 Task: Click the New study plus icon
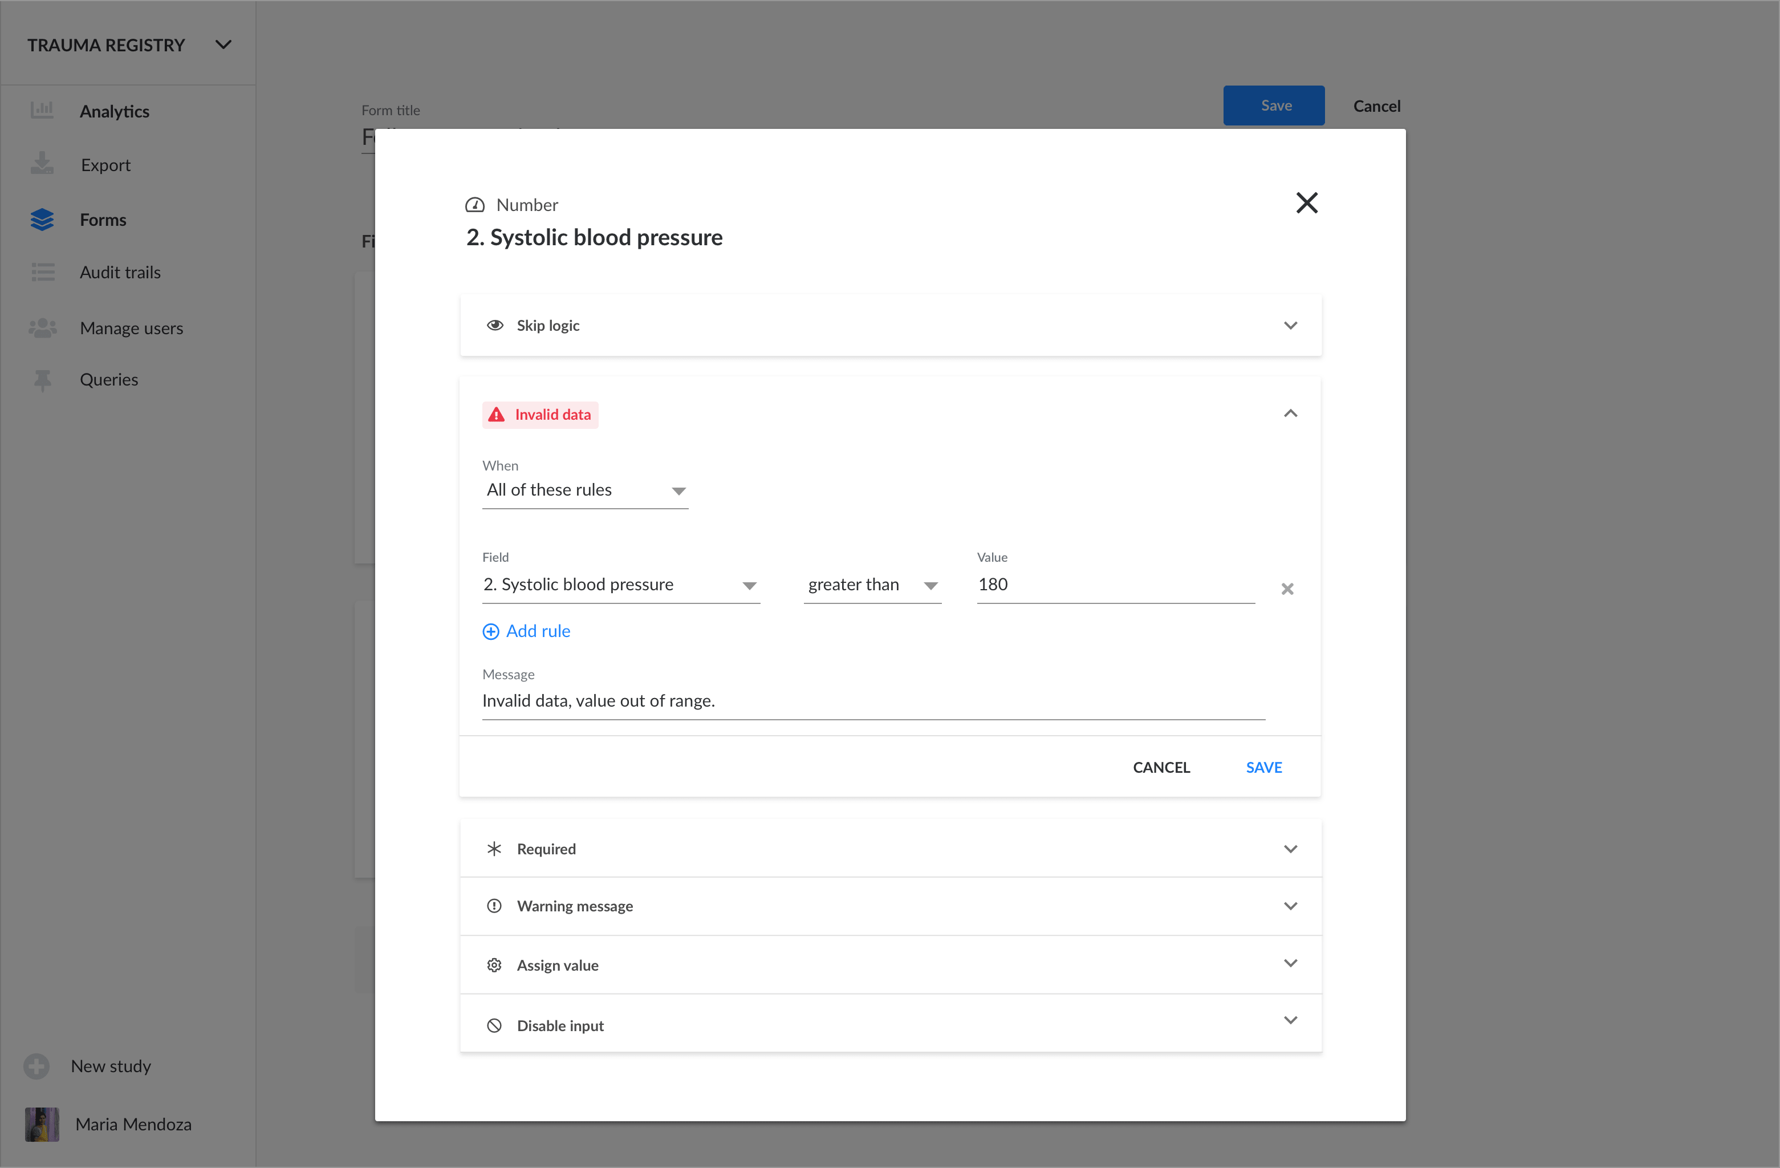tap(36, 1065)
